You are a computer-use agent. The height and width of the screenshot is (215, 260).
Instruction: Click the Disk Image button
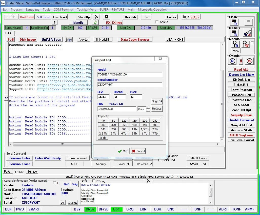point(28,40)
